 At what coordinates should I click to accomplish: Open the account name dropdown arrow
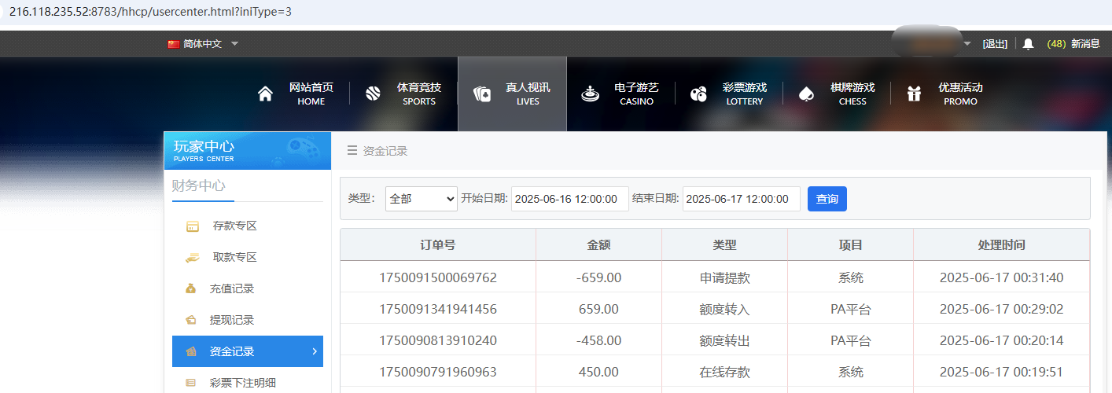click(967, 44)
